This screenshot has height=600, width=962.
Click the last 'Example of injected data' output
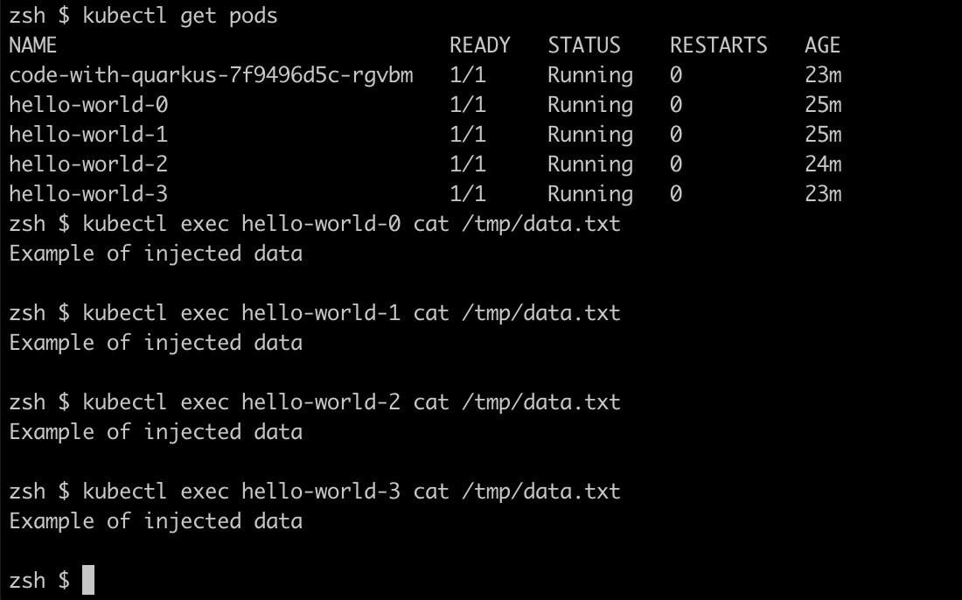[x=156, y=521]
